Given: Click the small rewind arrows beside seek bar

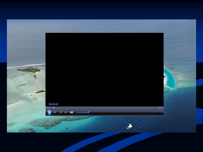Looking at the screenshot, I should coord(49,108).
